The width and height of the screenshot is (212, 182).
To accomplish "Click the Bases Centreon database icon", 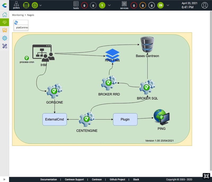I will (x=147, y=45).
